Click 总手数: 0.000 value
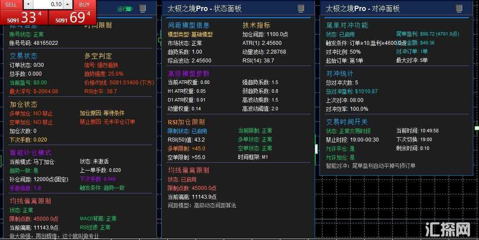The image size is (479, 240). (25, 74)
